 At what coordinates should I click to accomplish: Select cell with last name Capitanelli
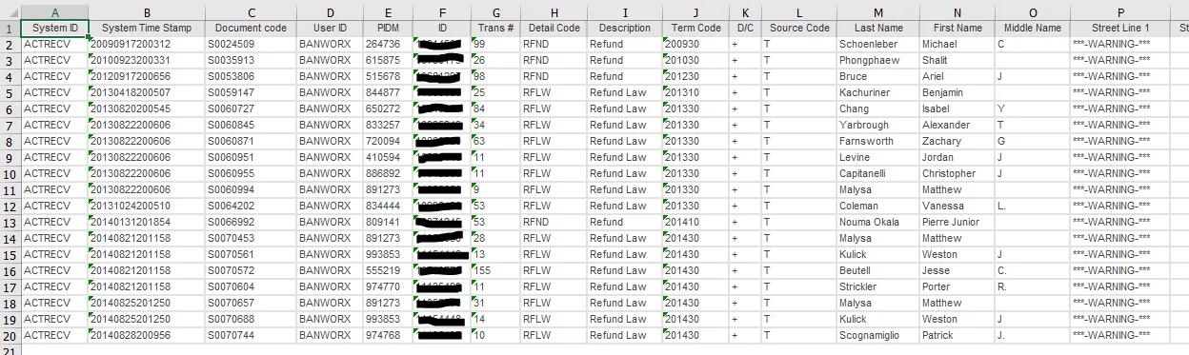point(878,173)
